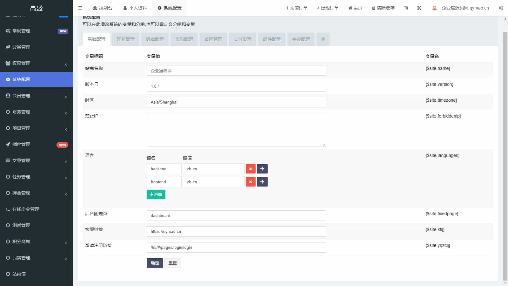This screenshot has height=286, width=508.
Task: Toggle the hamburger sidebar menu icon
Action: 80,8
